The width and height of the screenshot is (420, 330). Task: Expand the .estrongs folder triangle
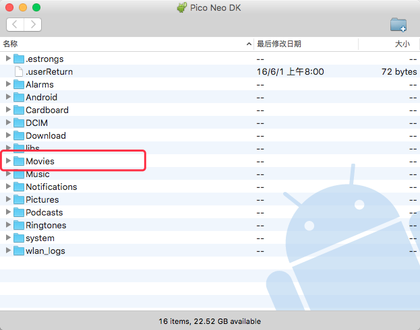8,59
